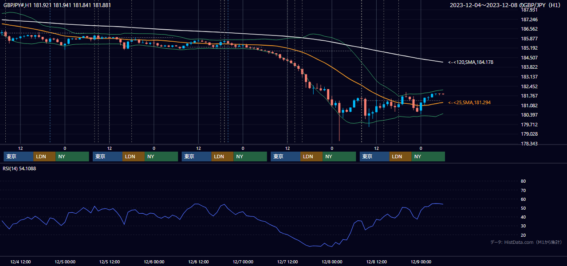
Task: Click the 179.712 price axis label
Action: (529, 125)
